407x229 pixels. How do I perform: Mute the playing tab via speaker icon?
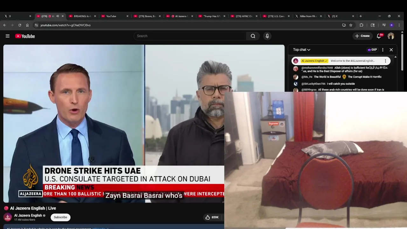(58, 16)
